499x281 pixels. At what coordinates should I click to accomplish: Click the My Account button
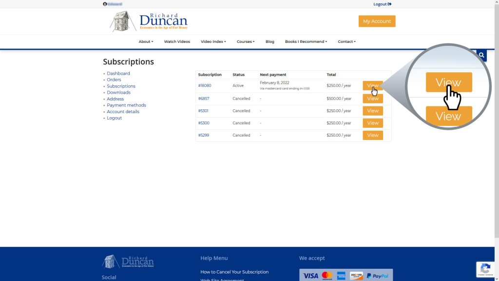coord(377,21)
